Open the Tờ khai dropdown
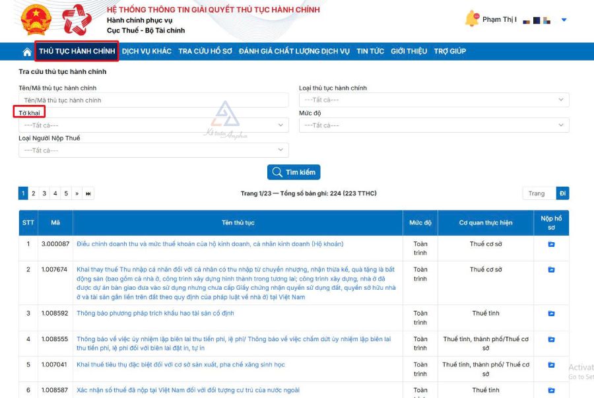The image size is (594, 398). tap(153, 125)
